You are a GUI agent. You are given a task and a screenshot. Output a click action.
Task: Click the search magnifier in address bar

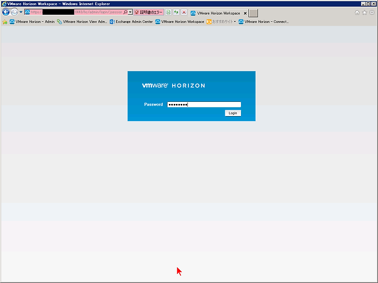[125, 12]
